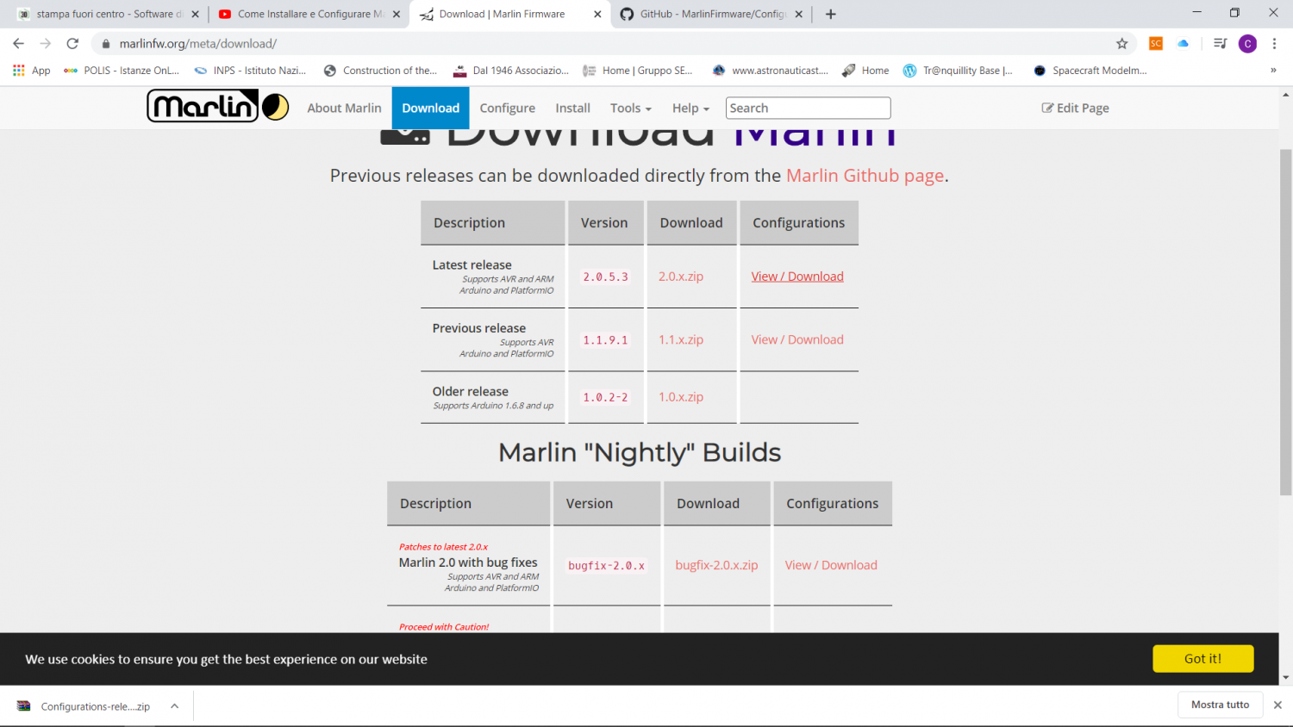The width and height of the screenshot is (1293, 727).
Task: Open the About Marlin page
Action: pyautogui.click(x=344, y=108)
